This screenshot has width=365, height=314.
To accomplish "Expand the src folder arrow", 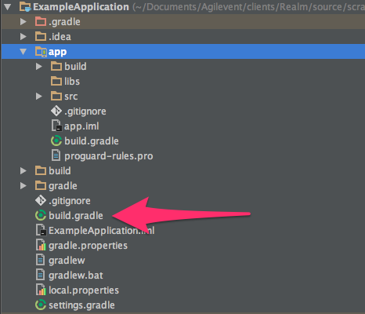I will (x=39, y=97).
